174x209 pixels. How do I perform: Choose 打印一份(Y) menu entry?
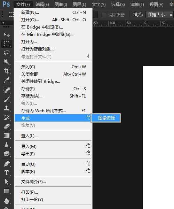coord(53,200)
